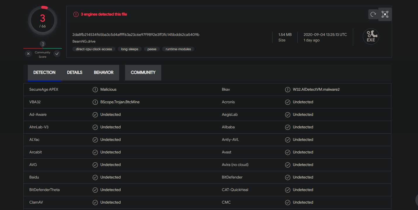The height and width of the screenshot is (210, 418).
Task: Click the 3 / 66 detection score gauge
Action: pos(43,21)
